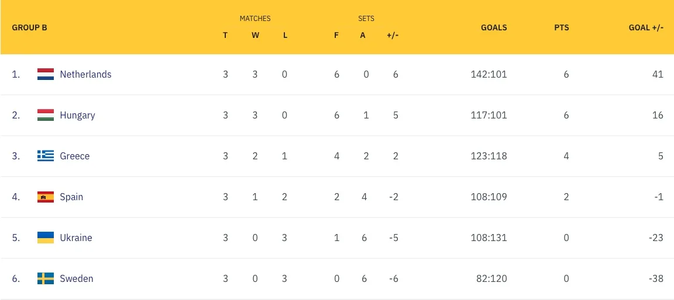This screenshot has height=300, width=674.
Task: Click the PTS column header
Action: [562, 27]
